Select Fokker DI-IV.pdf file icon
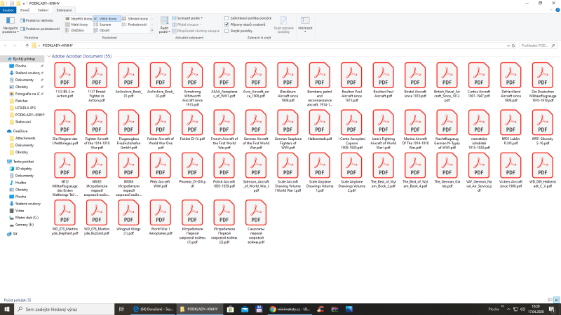Image resolution: width=561 pixels, height=315 pixels. point(192,125)
